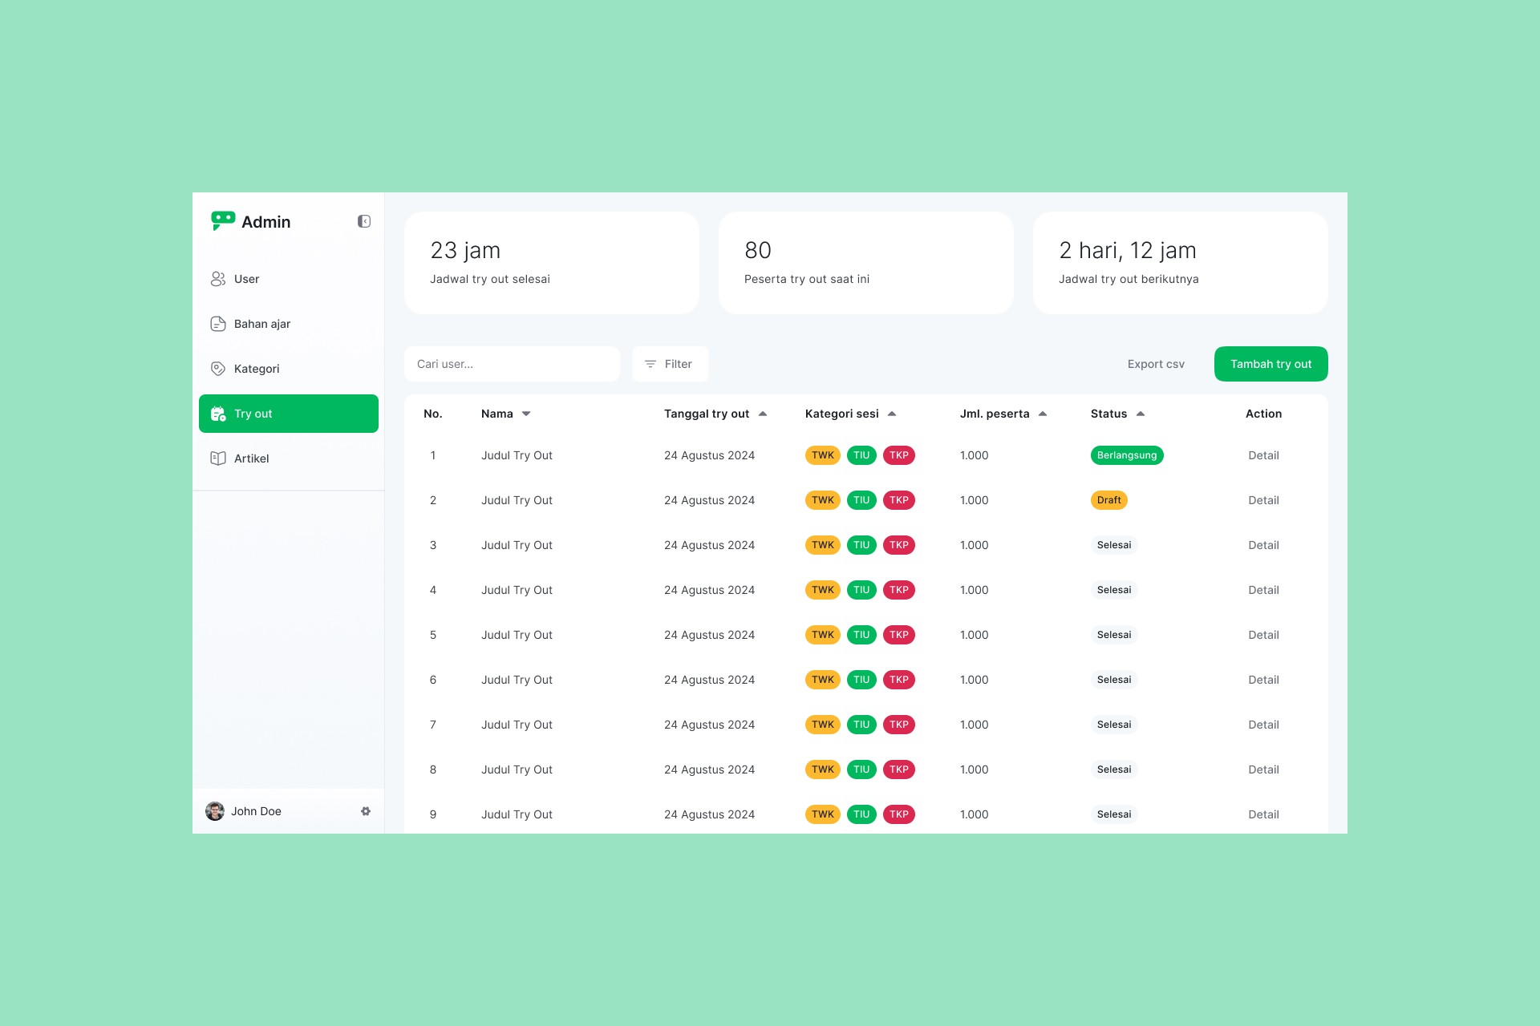Click the User people icon
Image resolution: width=1540 pixels, height=1026 pixels.
point(217,279)
